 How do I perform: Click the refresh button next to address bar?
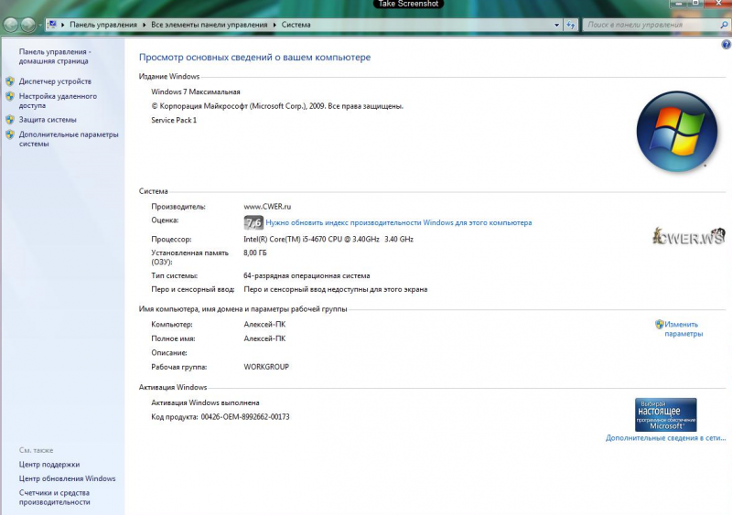point(571,26)
